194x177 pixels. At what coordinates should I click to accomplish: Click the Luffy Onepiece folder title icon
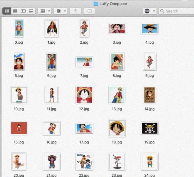pos(96,4)
